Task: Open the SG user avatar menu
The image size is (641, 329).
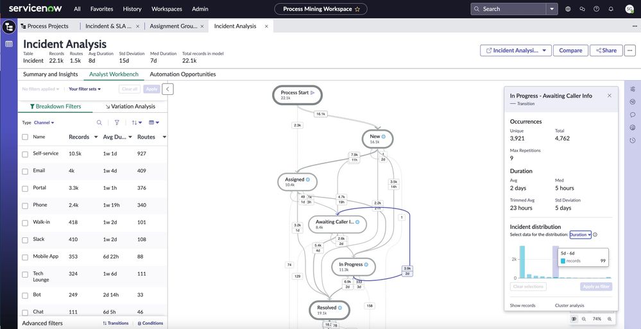Action: pos(629,8)
